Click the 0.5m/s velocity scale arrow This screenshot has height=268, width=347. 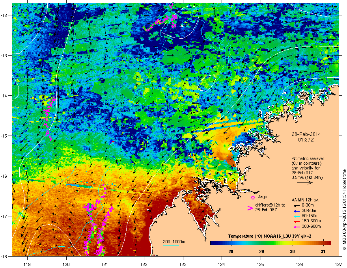click(x=305, y=182)
